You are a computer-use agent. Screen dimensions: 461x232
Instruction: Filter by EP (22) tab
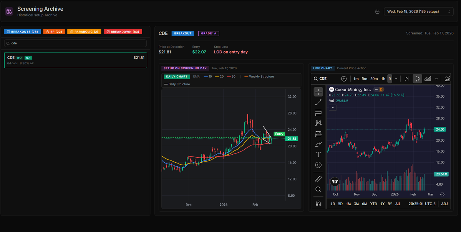pos(54,31)
